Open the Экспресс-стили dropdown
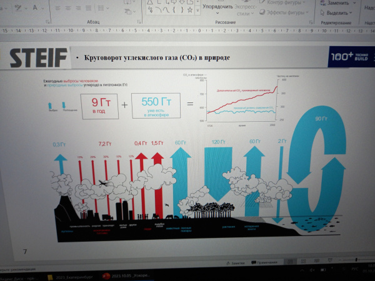This screenshot has width=375, height=281. pyautogui.click(x=246, y=10)
